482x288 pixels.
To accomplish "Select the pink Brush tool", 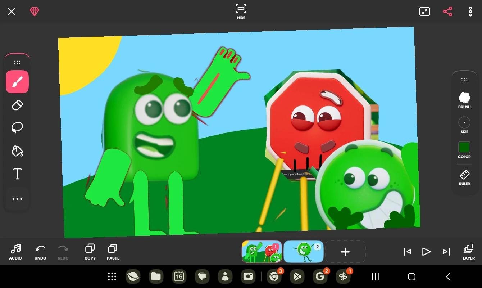I will [17, 82].
